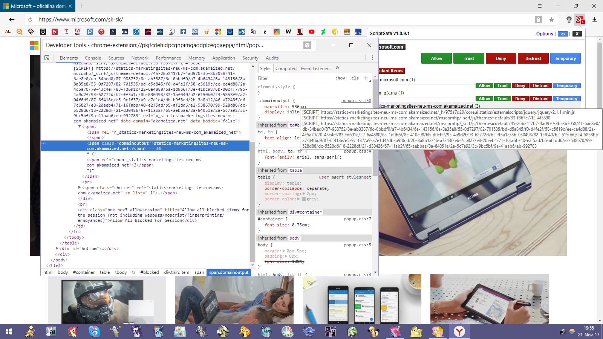The image size is (603, 339).
Task: Click the Microsoft logo on the page
Action: pos(34,45)
